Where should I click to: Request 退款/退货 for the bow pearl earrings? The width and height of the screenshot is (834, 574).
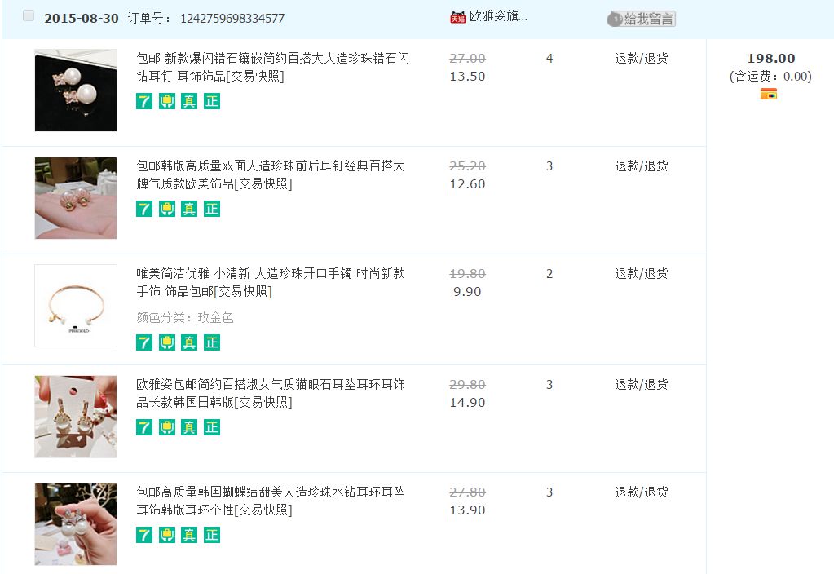coord(641,492)
